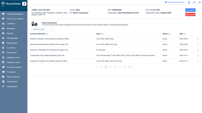Jump to first page arrow
Viewport: 202px width, 113px height.
coord(96,67)
